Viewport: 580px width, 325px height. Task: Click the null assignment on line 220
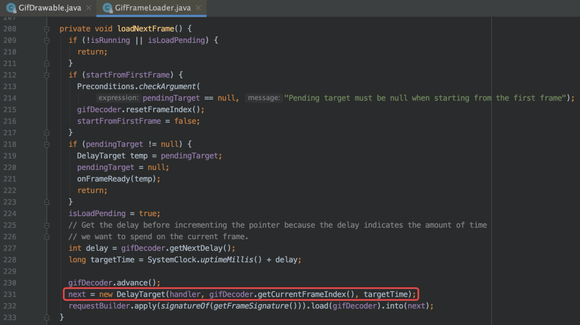(x=156, y=167)
